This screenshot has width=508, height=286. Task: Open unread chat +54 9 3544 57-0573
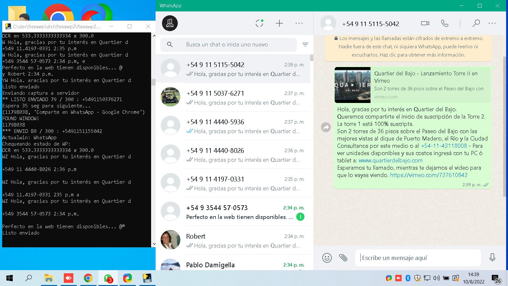(233, 212)
